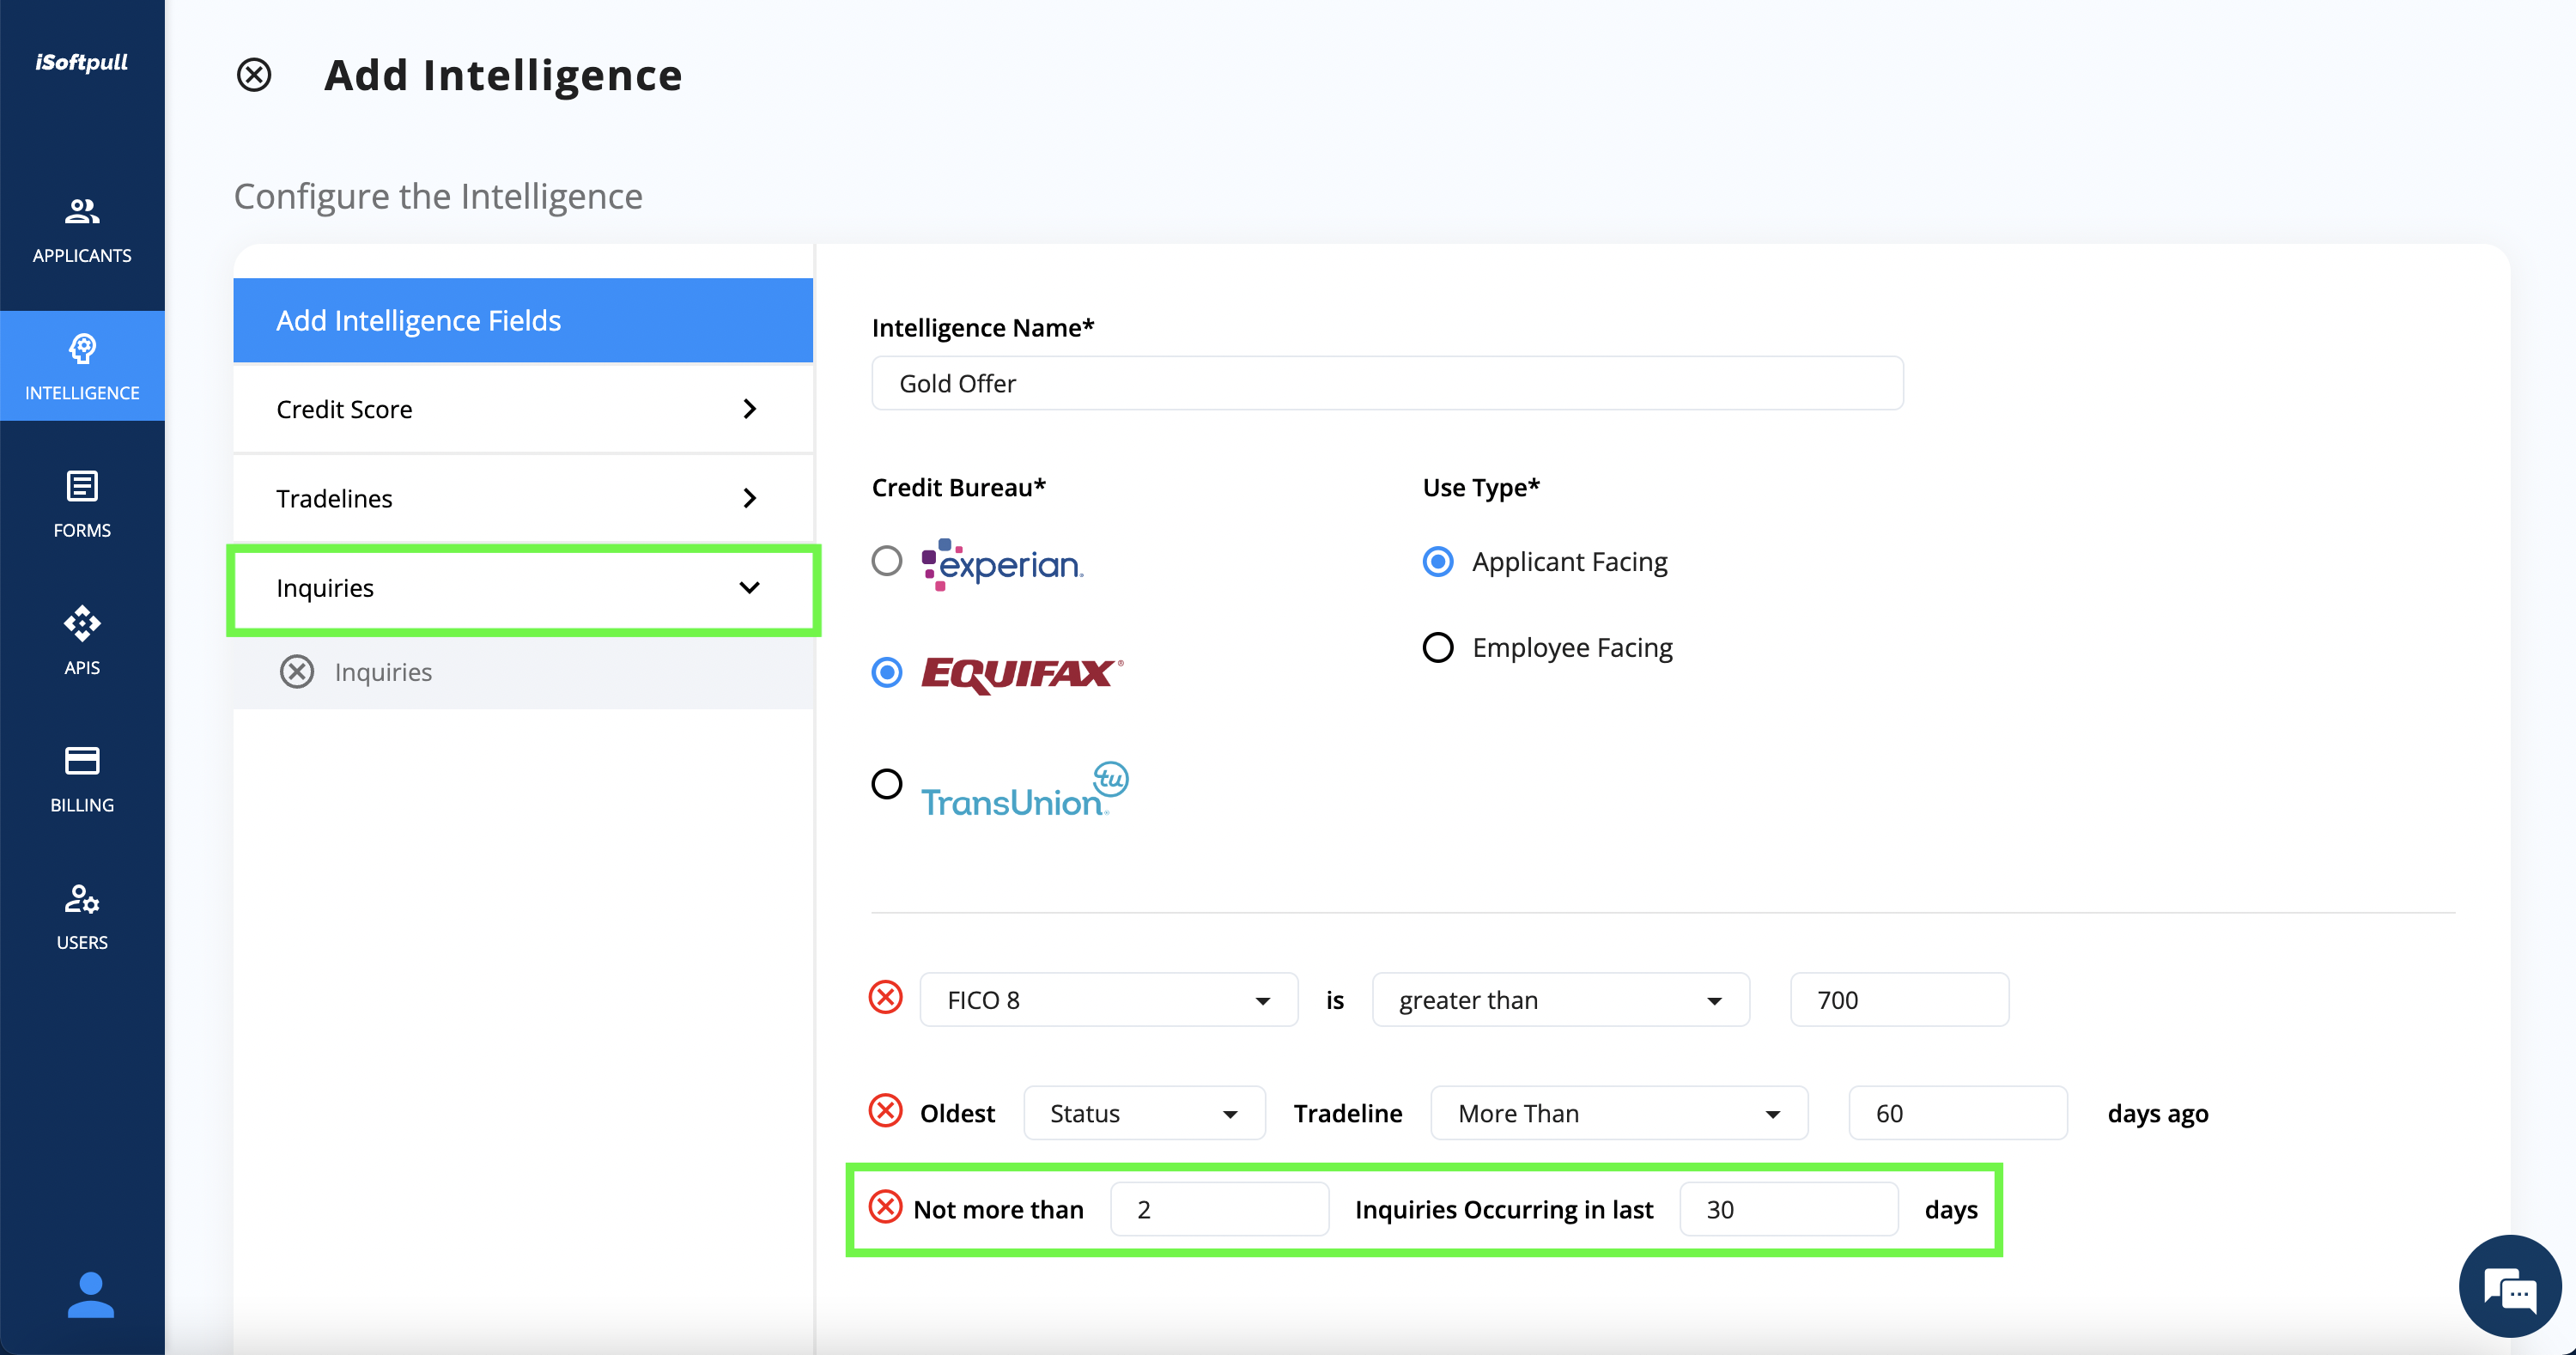Click the days ago field showing 60
The width and height of the screenshot is (2576, 1355).
[1957, 1113]
